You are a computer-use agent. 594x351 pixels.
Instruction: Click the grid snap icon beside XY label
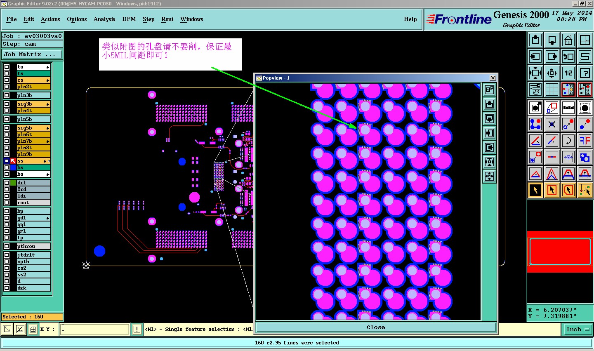[x=33, y=329]
